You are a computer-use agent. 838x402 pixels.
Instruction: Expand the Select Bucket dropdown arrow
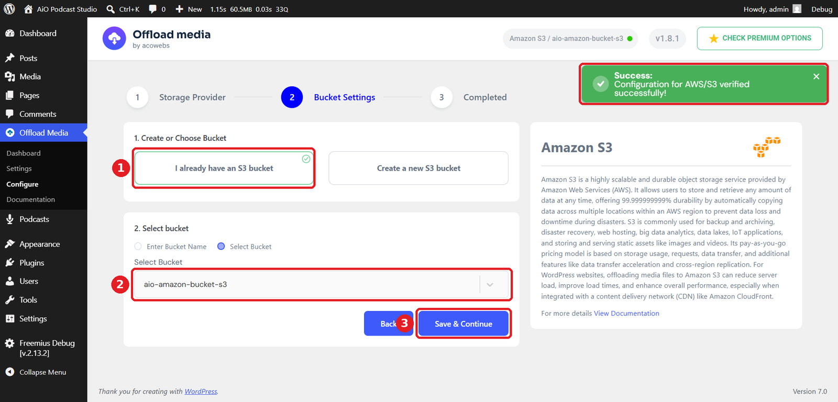(490, 285)
